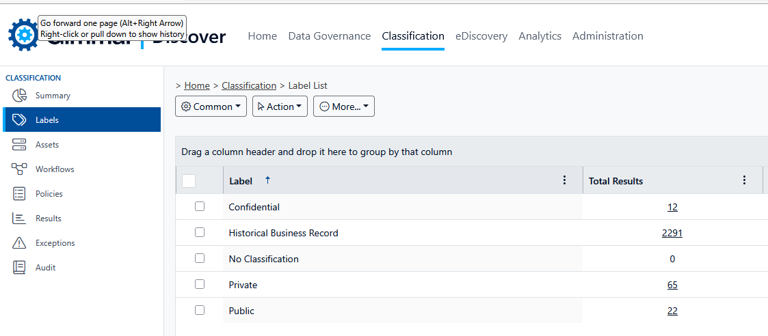Click the Results bar chart icon
The image size is (768, 336).
click(19, 219)
